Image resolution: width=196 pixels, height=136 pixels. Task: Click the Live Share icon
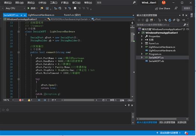click(x=156, y=9)
